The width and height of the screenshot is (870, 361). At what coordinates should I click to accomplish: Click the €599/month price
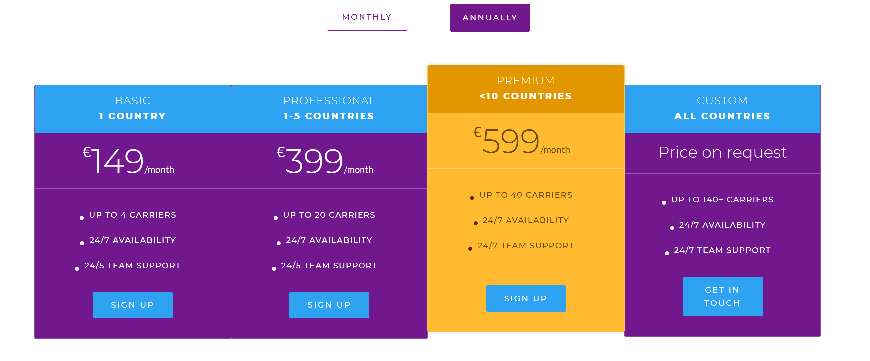[522, 141]
